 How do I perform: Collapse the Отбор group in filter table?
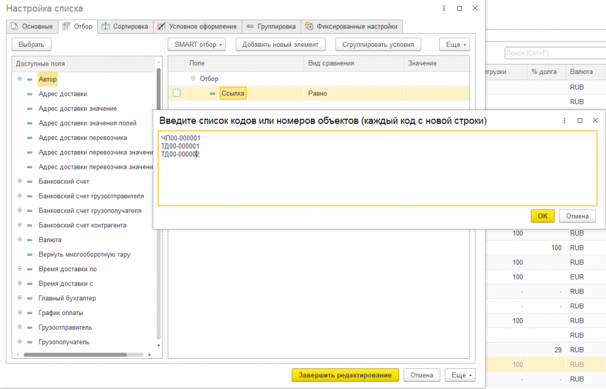(193, 79)
